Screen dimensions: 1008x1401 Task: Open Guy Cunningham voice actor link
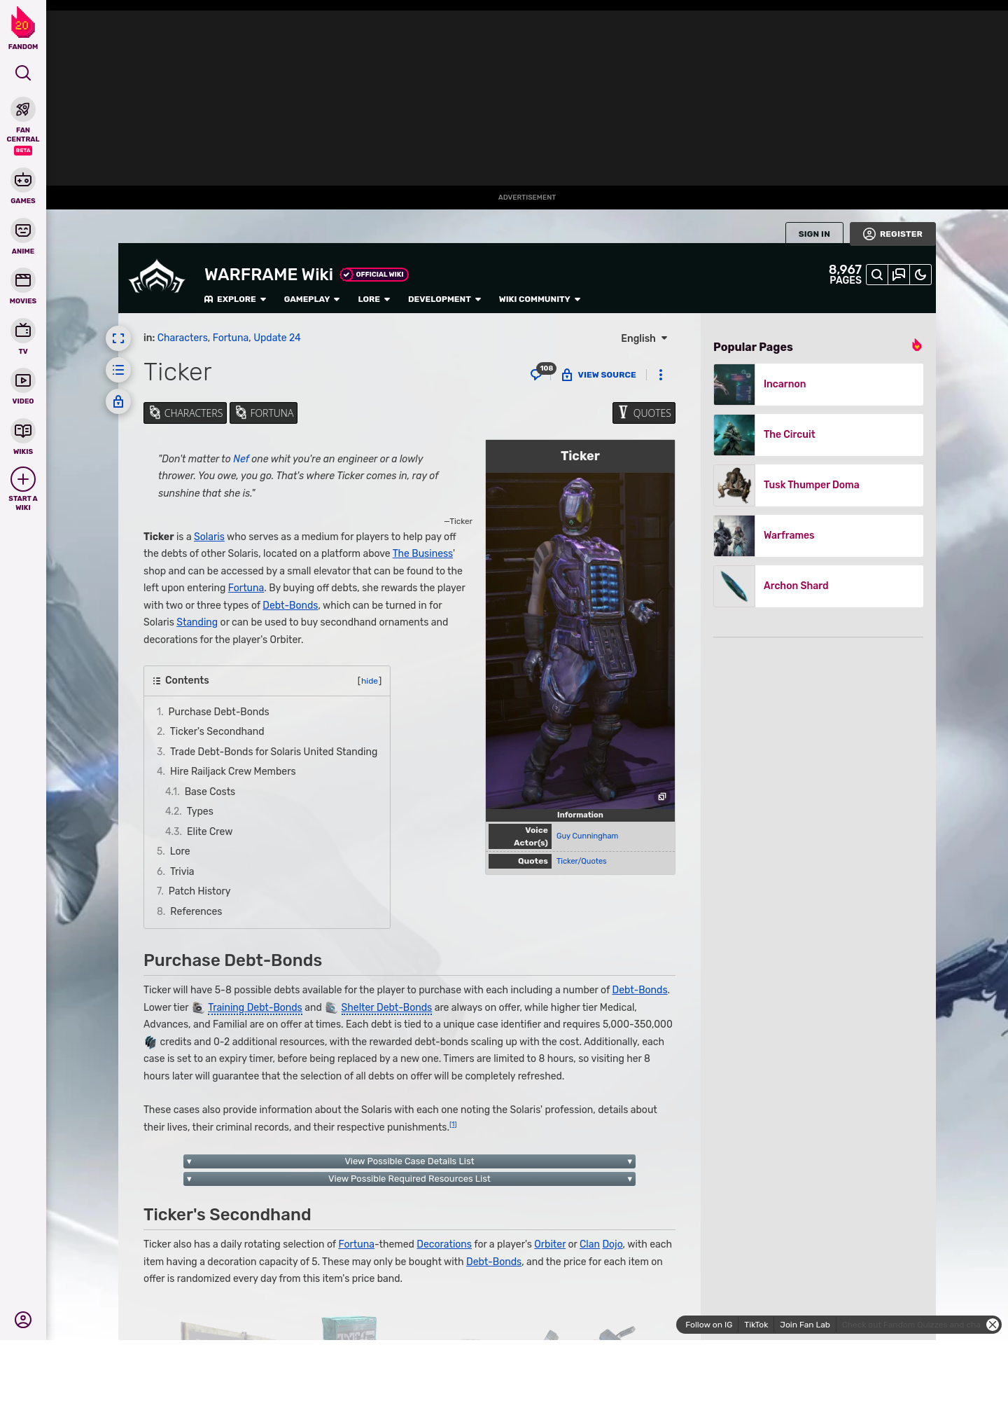pos(587,836)
